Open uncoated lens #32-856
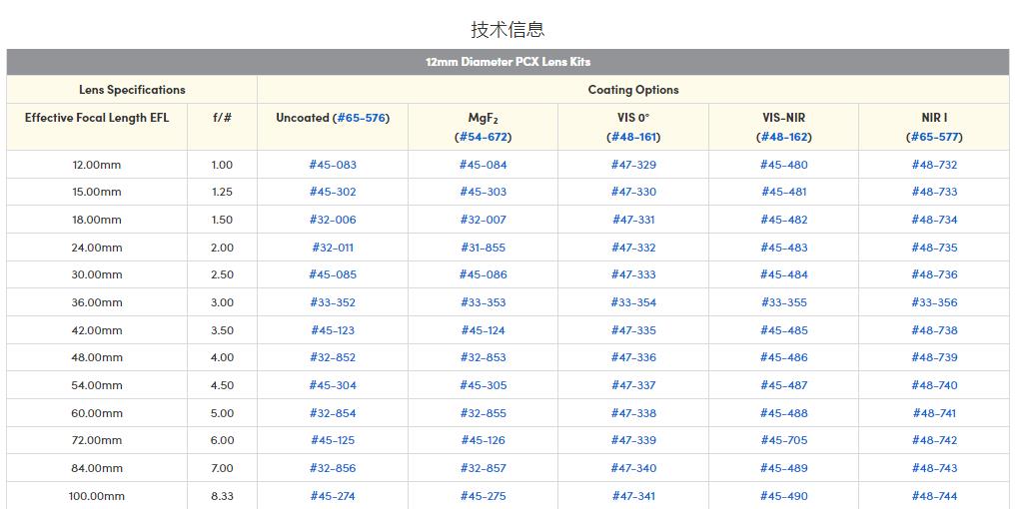The width and height of the screenshot is (1015, 509). click(x=333, y=468)
